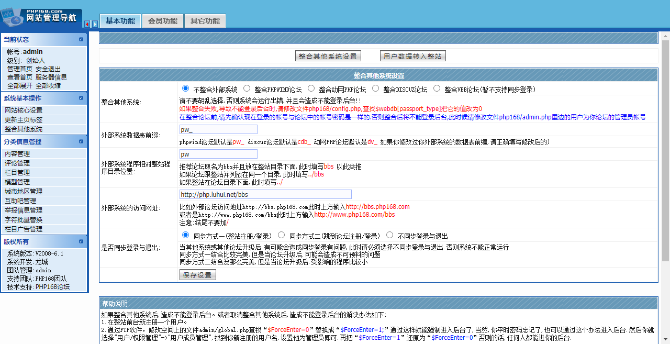Select 不整合外部系统 radio option
The image size is (670, 344).
pyautogui.click(x=186, y=88)
